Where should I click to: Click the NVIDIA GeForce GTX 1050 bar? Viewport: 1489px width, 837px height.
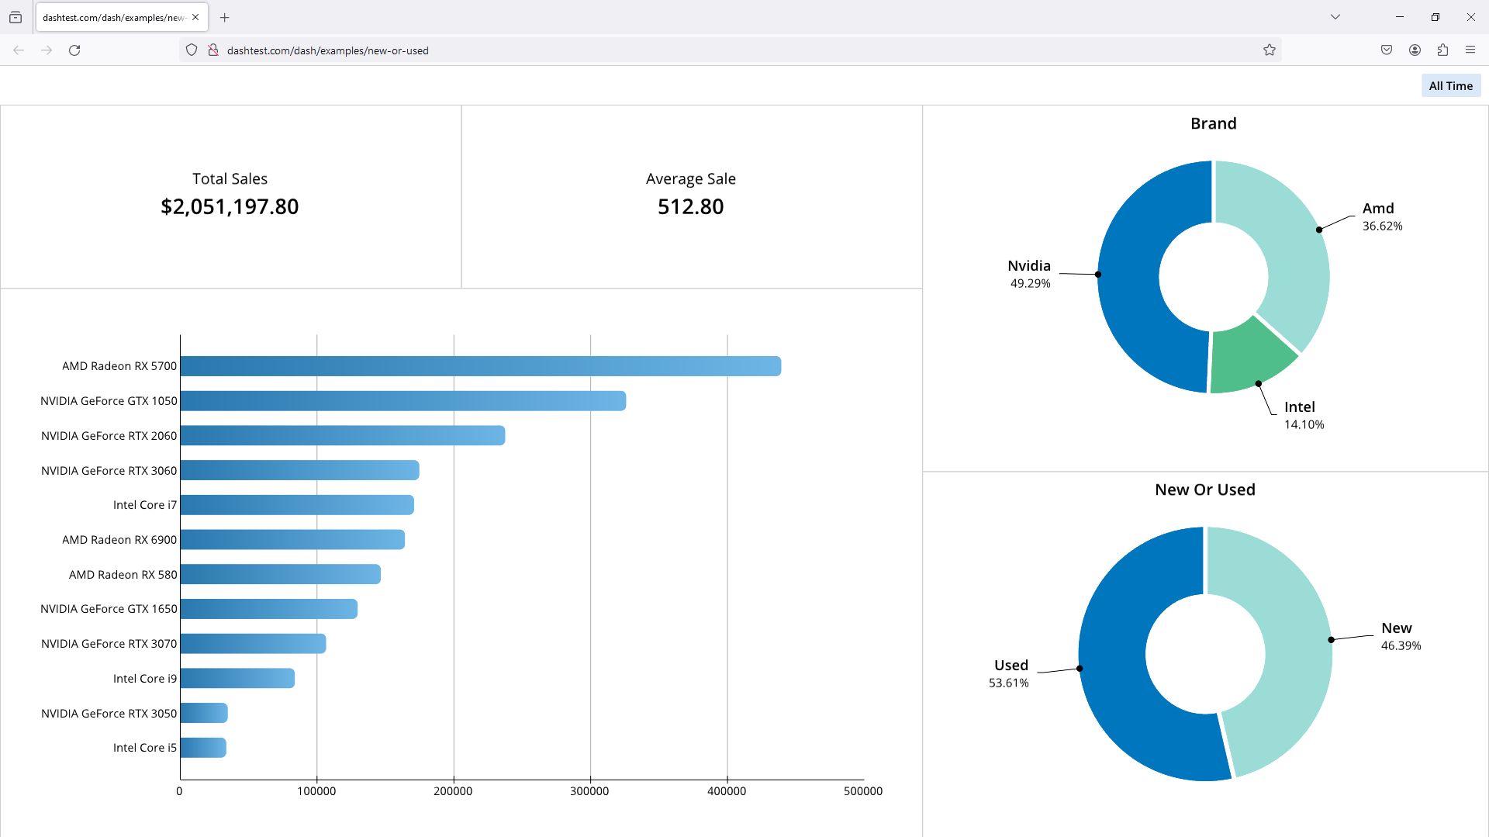tap(403, 401)
